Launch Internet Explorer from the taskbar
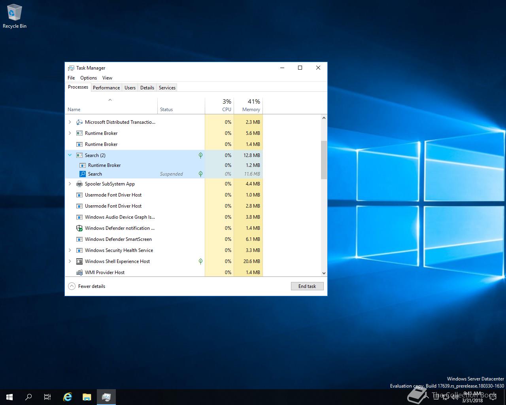Image resolution: width=506 pixels, height=405 pixels. tap(68, 397)
